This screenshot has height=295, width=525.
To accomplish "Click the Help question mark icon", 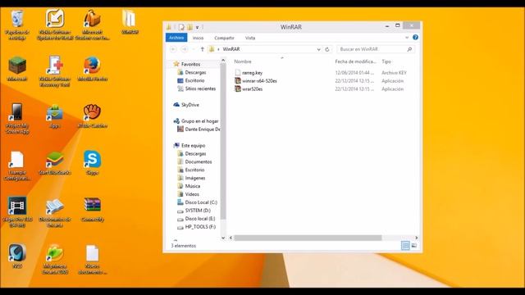I will (415, 38).
